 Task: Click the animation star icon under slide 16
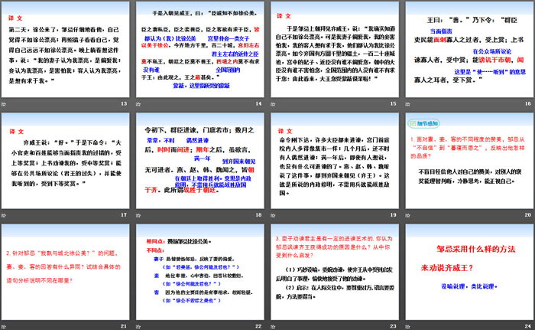click(407, 104)
